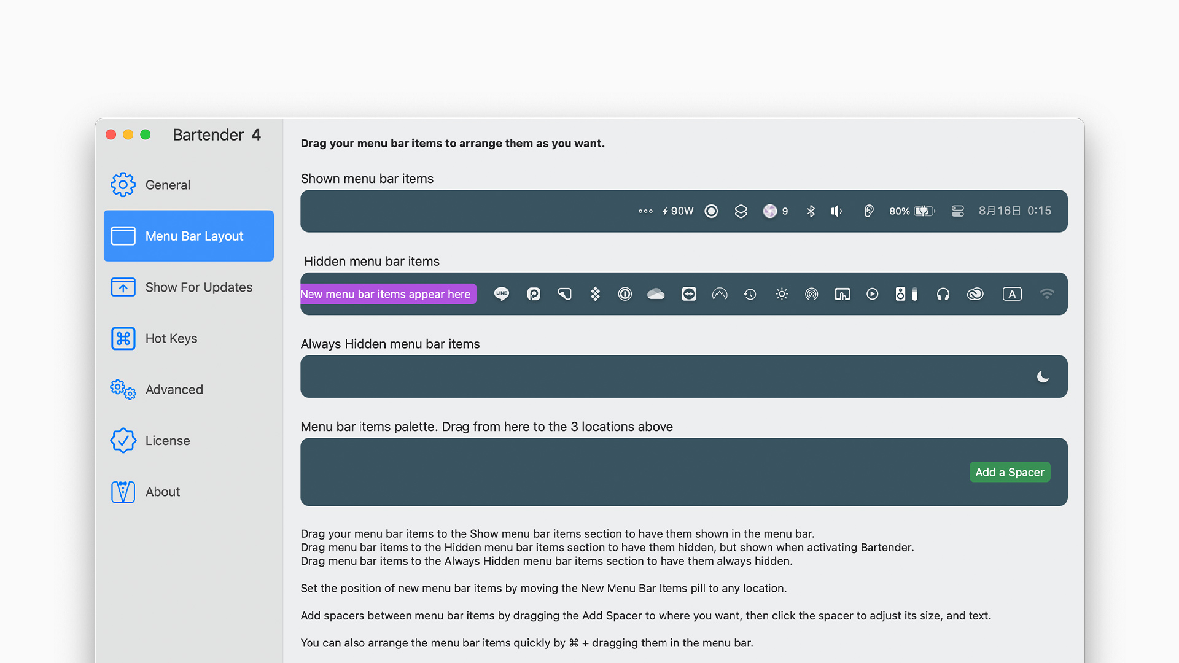
Task: Select the headphones icon in hidden items
Action: coord(943,294)
